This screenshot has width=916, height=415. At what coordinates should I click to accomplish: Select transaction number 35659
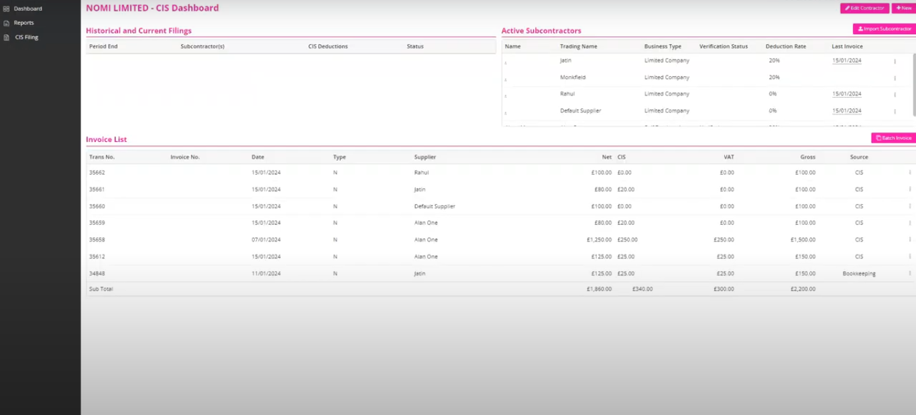[x=97, y=223]
